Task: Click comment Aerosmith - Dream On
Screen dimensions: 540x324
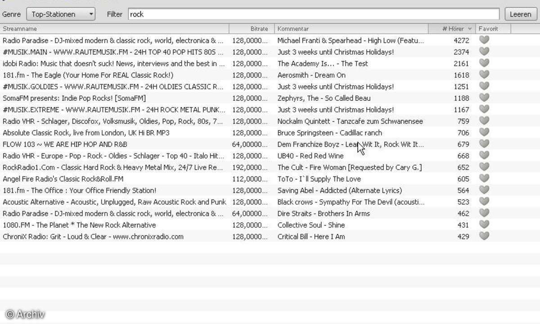Action: click(x=311, y=75)
